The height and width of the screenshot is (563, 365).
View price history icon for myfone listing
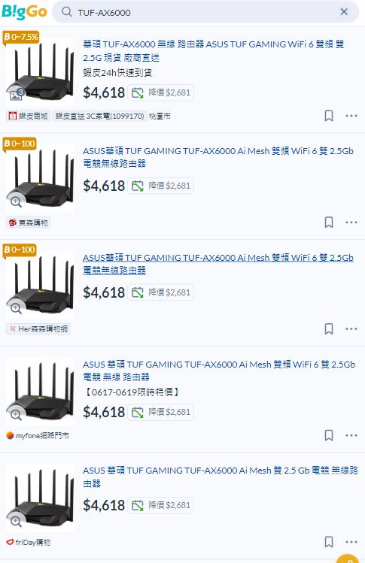138,412
